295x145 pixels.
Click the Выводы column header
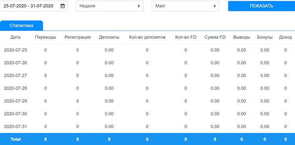coord(242,37)
